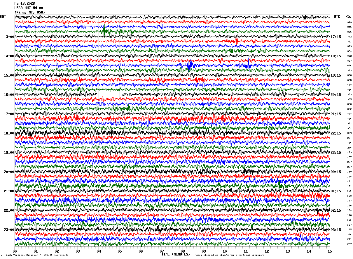The image size is (353, 259).
Task: Click the "01:15" UTC time label
Action: click(x=336, y=191)
